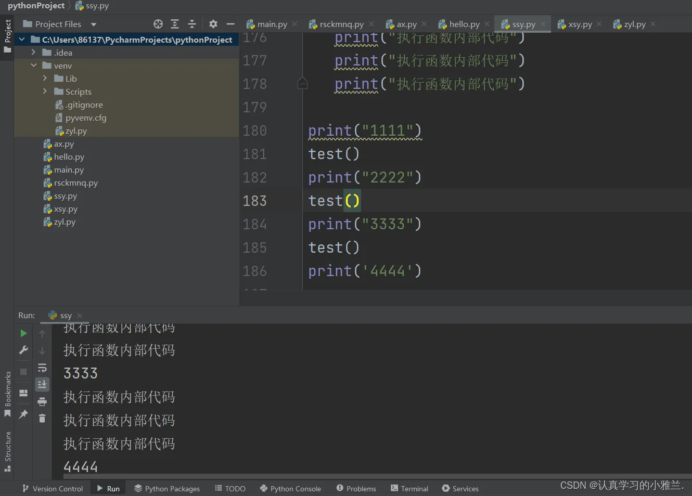Click the Select Opened File crosshair icon

pos(158,24)
